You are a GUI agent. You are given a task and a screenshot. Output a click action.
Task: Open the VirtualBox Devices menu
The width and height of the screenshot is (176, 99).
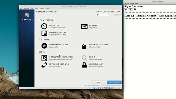[42, 8]
